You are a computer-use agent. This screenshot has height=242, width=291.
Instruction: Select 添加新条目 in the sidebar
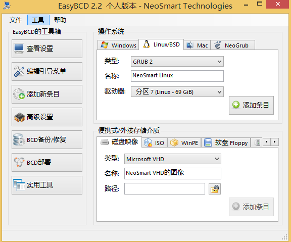47,94
